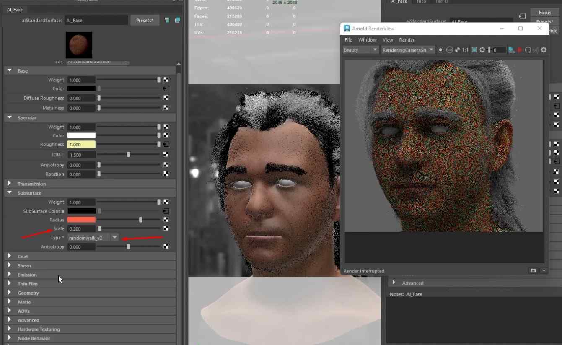
Task: Open the View menu in Arnold RenderView
Action: click(x=388, y=40)
